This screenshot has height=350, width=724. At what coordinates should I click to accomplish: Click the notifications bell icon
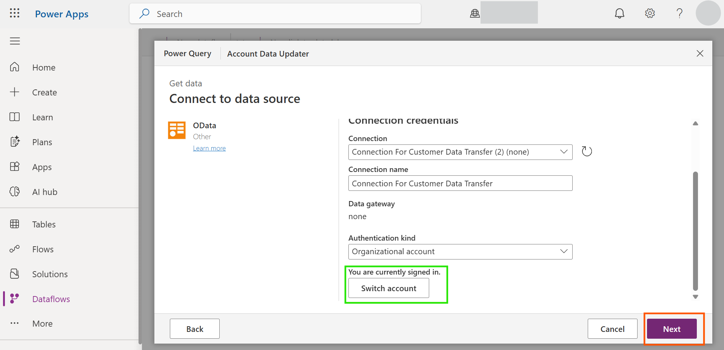click(619, 14)
